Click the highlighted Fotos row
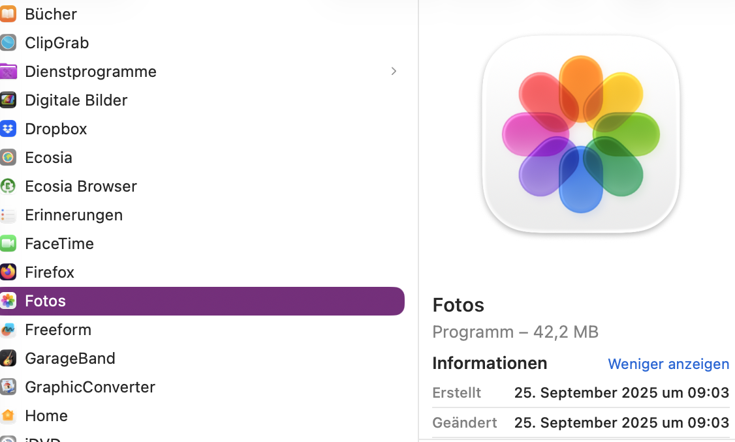Image resolution: width=735 pixels, height=442 pixels. (x=196, y=301)
